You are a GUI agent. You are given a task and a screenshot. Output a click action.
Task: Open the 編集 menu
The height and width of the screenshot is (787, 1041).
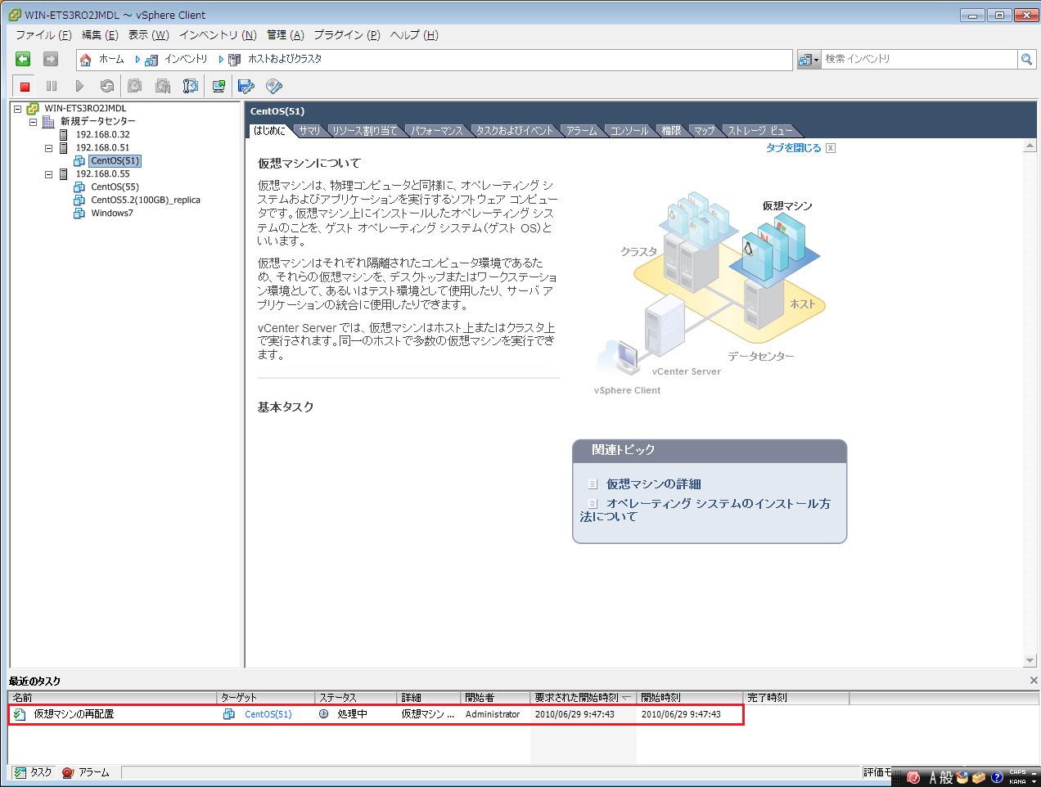(x=100, y=35)
